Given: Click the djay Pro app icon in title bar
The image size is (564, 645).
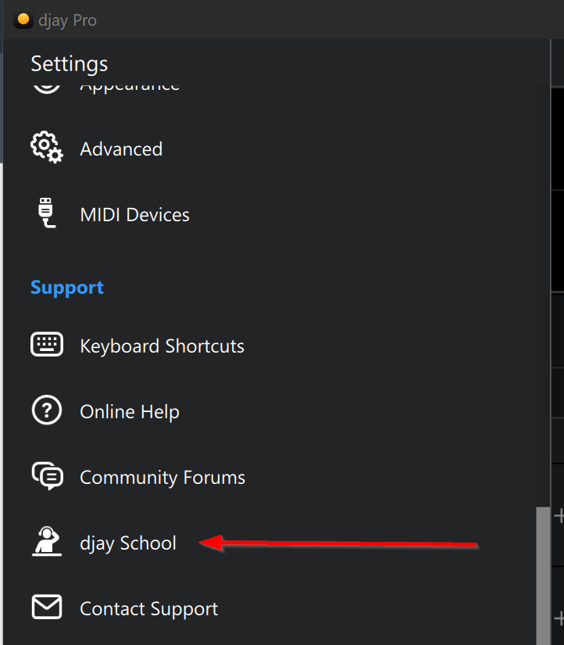Looking at the screenshot, I should pos(23,20).
